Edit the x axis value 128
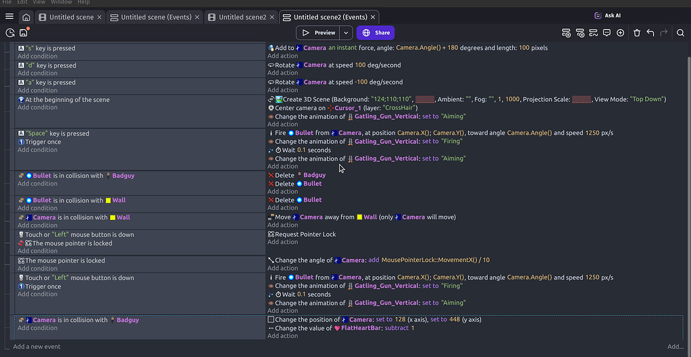Image resolution: width=691 pixels, height=357 pixels. point(400,320)
